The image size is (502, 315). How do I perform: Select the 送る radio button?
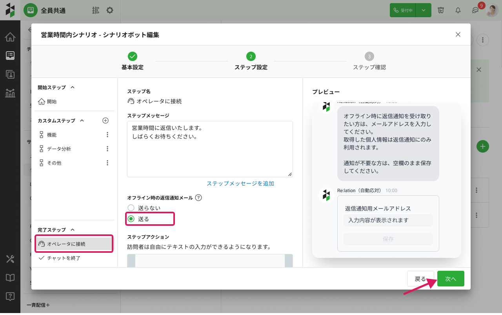click(x=131, y=219)
